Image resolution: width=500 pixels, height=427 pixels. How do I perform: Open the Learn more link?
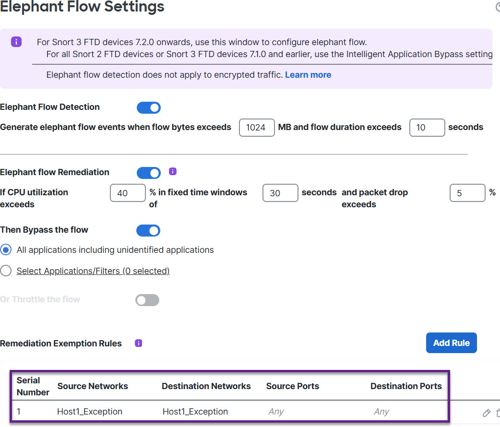click(308, 75)
